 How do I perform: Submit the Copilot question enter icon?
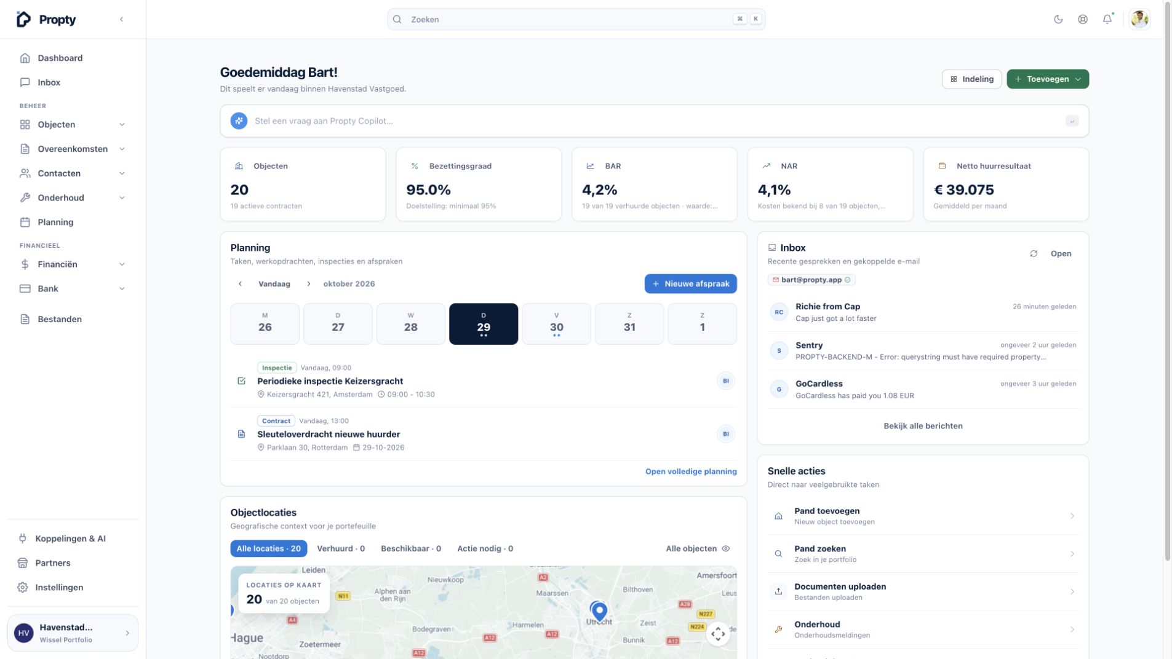click(1072, 120)
